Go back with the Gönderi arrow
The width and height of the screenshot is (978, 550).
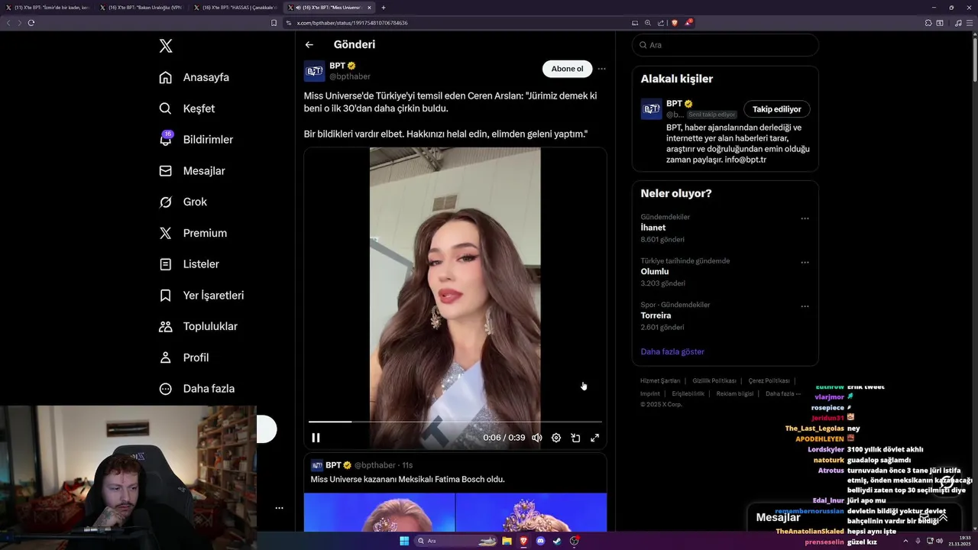tap(309, 44)
